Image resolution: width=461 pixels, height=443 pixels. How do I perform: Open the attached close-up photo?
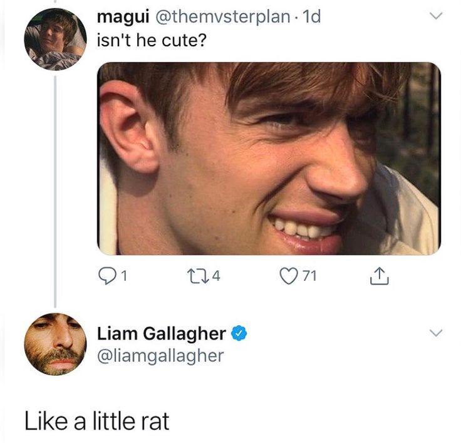pos(269,159)
